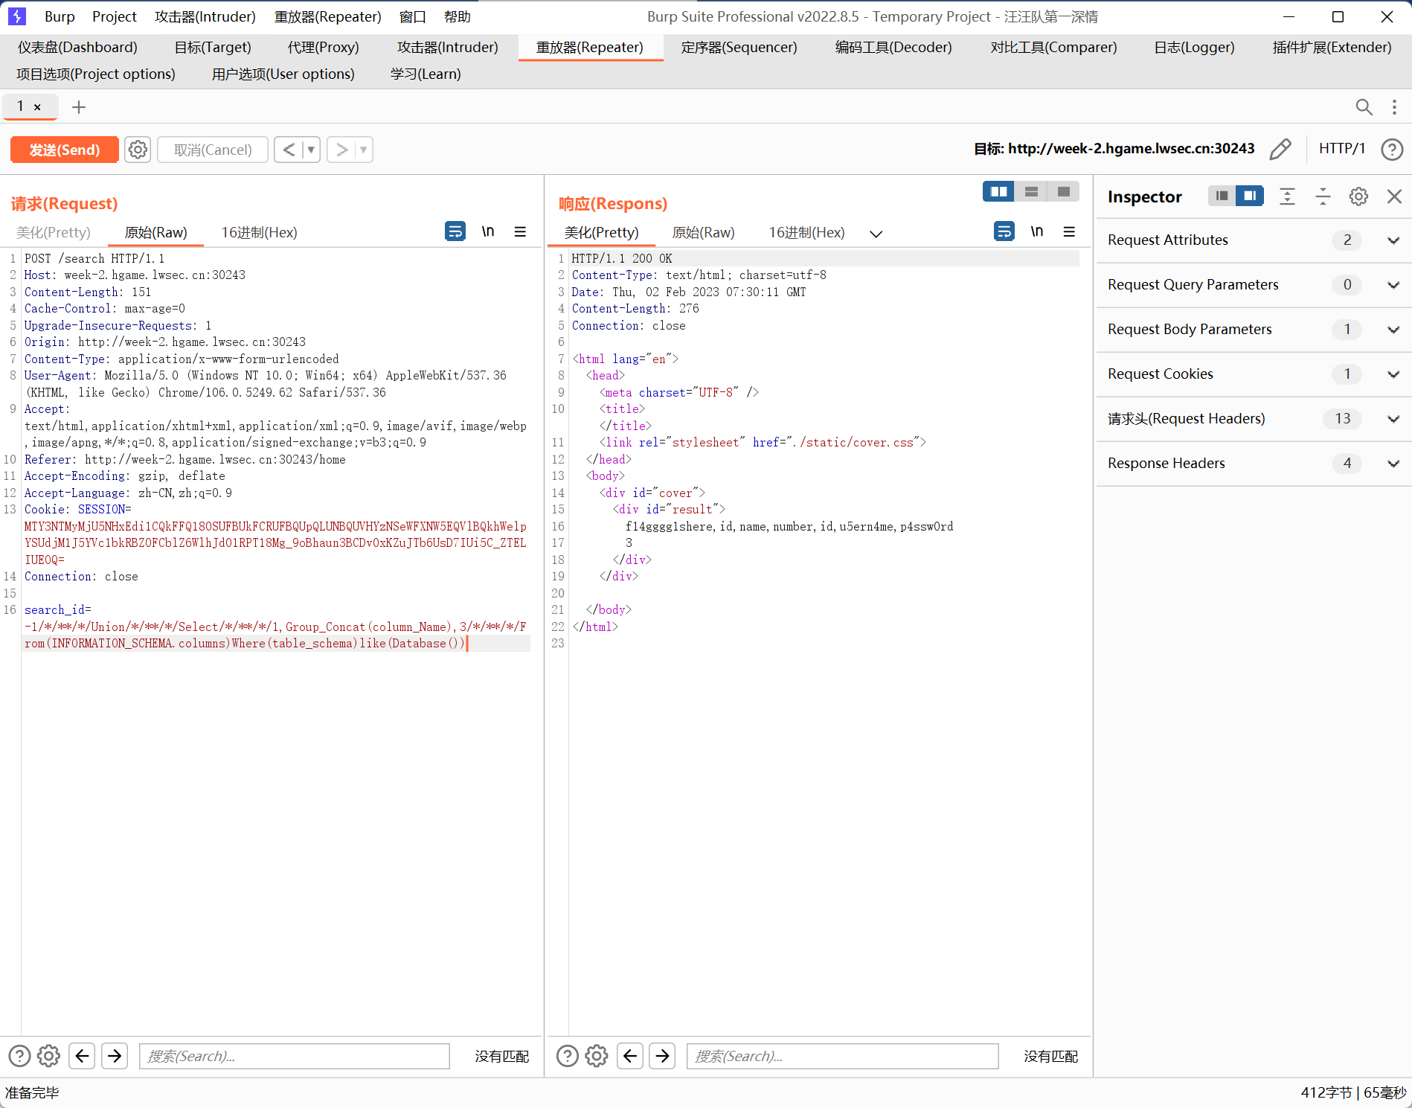Change protocol via HTTP/1 label

click(1342, 148)
